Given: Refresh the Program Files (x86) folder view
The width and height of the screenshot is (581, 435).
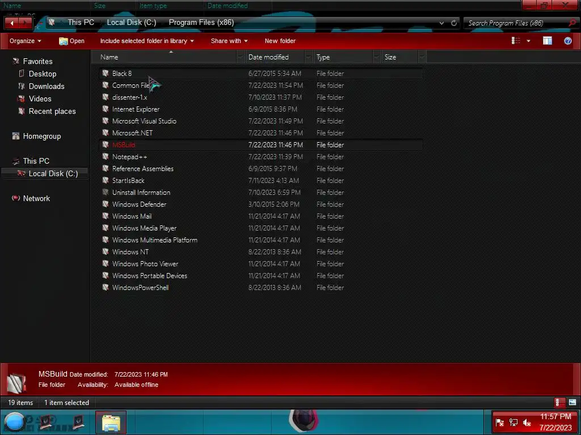Looking at the screenshot, I should (453, 23).
